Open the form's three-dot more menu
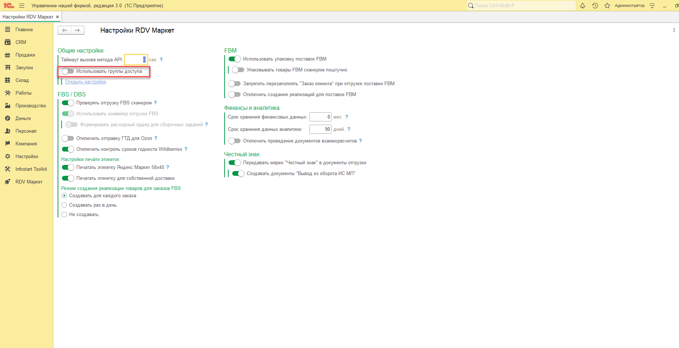This screenshot has height=348, width=679. [674, 30]
